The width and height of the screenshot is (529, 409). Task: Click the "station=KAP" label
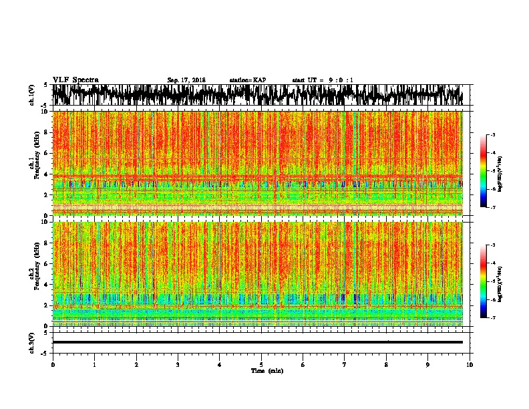pos(248,80)
